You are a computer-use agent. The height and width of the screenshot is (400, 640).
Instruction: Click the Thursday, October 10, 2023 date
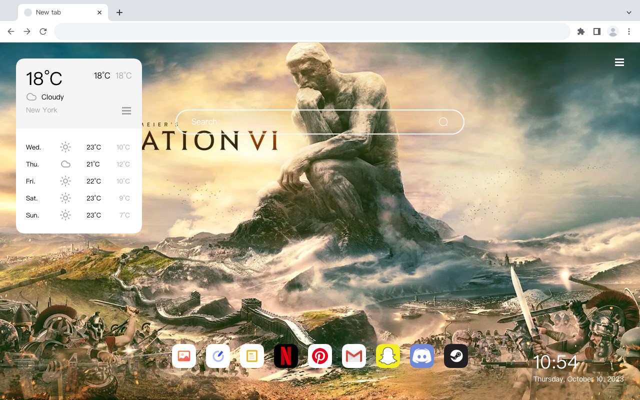click(578, 379)
